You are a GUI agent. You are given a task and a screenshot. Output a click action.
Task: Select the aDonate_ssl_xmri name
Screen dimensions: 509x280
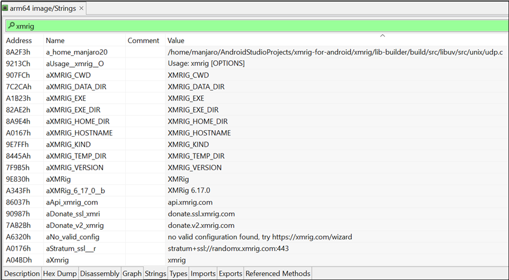[73, 213]
